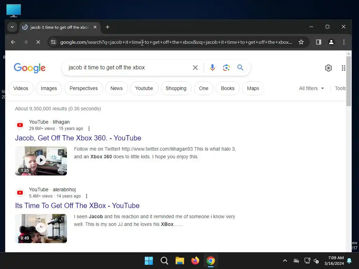The width and height of the screenshot is (359, 269).
Task: Open the Shopping filter
Action: 176,88
